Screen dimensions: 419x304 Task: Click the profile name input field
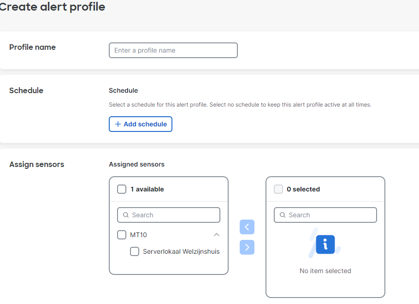(x=173, y=50)
